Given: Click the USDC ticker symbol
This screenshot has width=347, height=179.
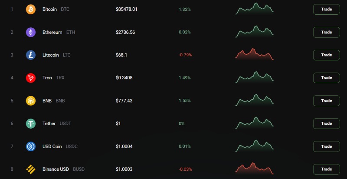Looking at the screenshot, I should click(x=72, y=146).
